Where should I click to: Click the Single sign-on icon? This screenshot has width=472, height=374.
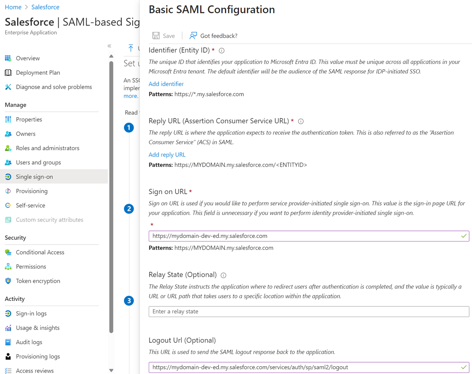click(8, 177)
